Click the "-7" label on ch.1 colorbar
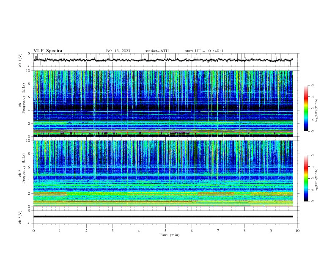Screen dimensions: 335x259 [312, 132]
